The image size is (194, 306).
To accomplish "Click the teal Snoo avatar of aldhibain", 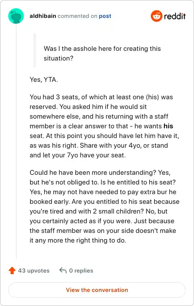I will pos(16,16).
